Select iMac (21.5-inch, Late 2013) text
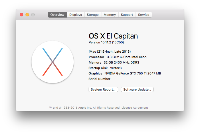This screenshot has height=134, width=200. pyautogui.click(x=110, y=51)
